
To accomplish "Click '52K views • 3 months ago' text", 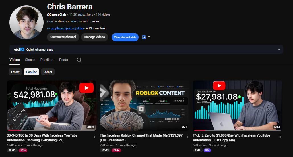I will 210,145.
